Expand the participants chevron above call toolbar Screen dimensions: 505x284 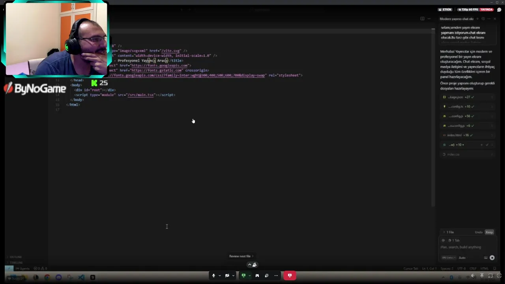coord(249,265)
